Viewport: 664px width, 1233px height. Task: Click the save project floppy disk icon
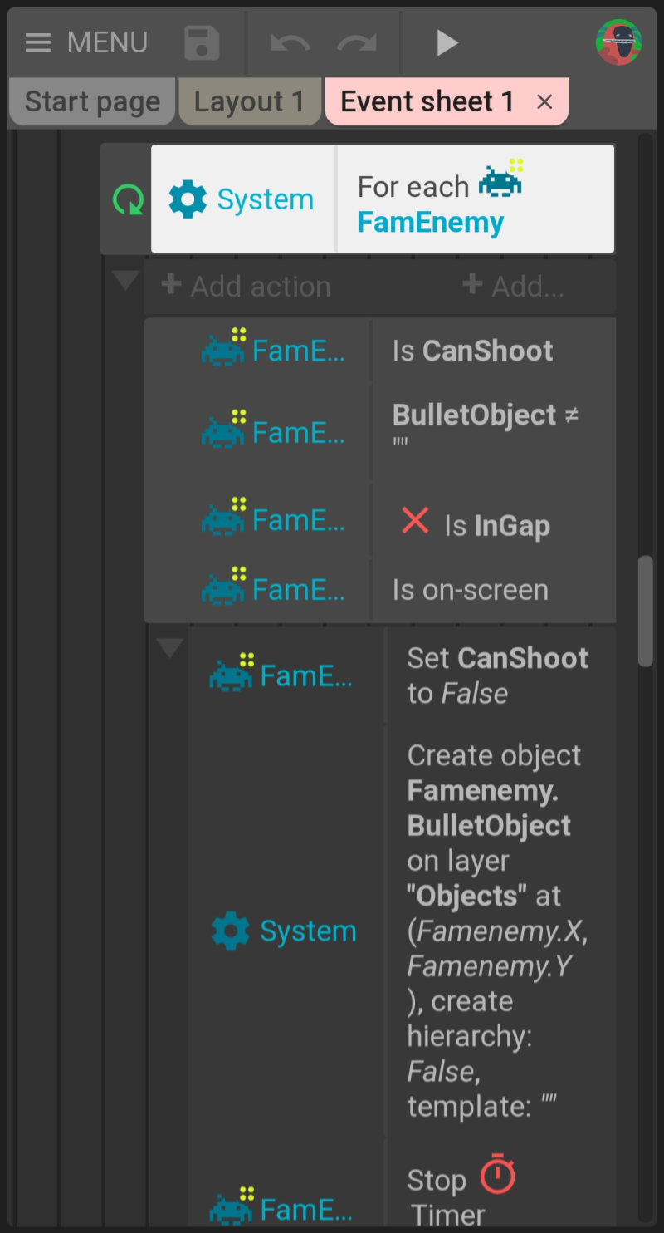click(202, 42)
